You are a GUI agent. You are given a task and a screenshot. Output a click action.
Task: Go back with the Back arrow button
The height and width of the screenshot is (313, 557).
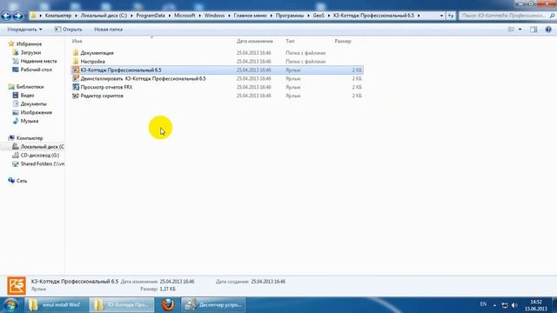point(6,16)
